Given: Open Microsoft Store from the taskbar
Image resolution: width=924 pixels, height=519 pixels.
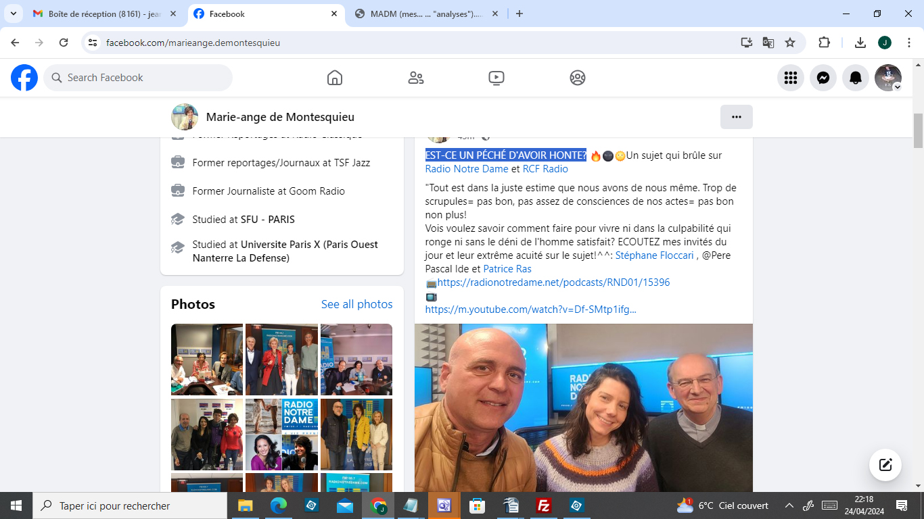Looking at the screenshot, I should click(477, 505).
